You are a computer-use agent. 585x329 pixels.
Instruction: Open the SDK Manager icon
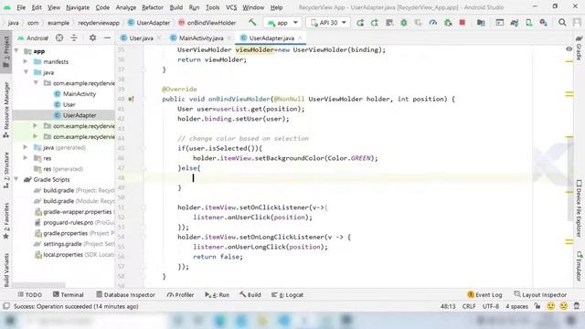[x=543, y=23]
